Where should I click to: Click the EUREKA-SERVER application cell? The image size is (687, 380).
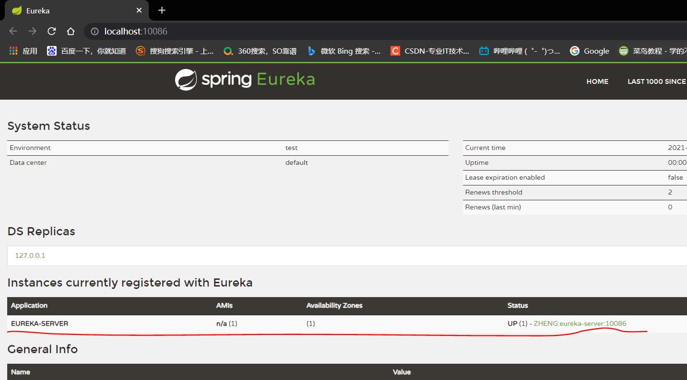pos(40,323)
